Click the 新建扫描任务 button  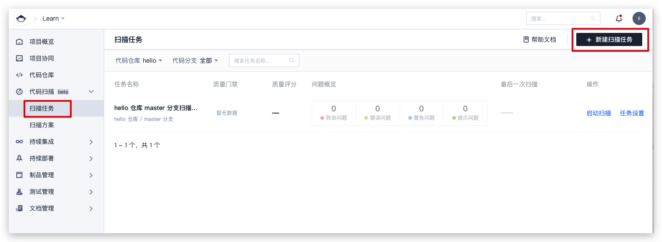coord(609,39)
